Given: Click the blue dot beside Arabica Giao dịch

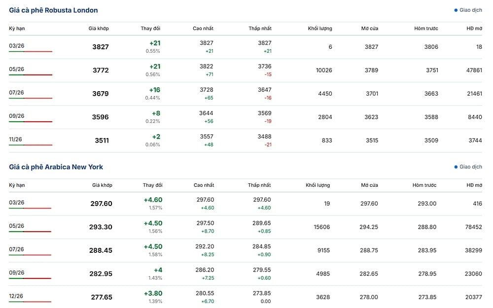Looking at the screenshot, I should point(456,167).
